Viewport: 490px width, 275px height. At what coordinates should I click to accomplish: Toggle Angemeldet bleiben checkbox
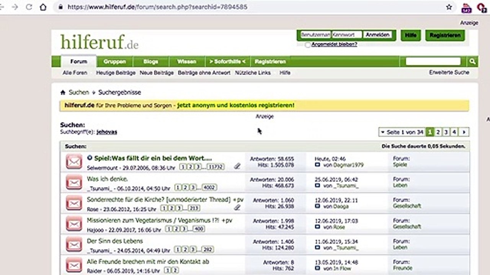point(308,45)
